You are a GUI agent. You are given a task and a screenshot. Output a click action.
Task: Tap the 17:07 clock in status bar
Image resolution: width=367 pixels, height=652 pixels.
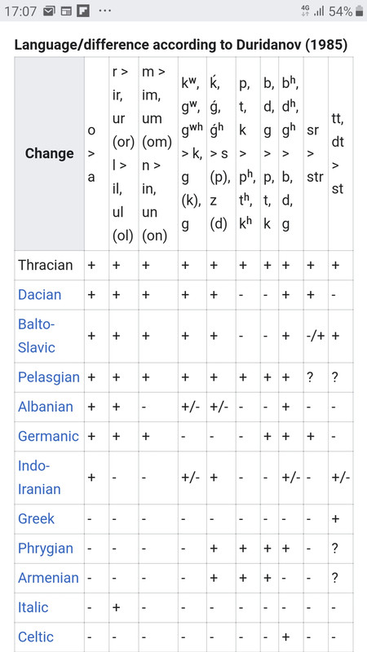click(21, 11)
